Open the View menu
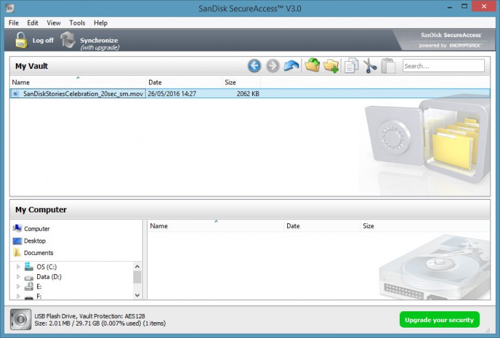 tap(54, 23)
